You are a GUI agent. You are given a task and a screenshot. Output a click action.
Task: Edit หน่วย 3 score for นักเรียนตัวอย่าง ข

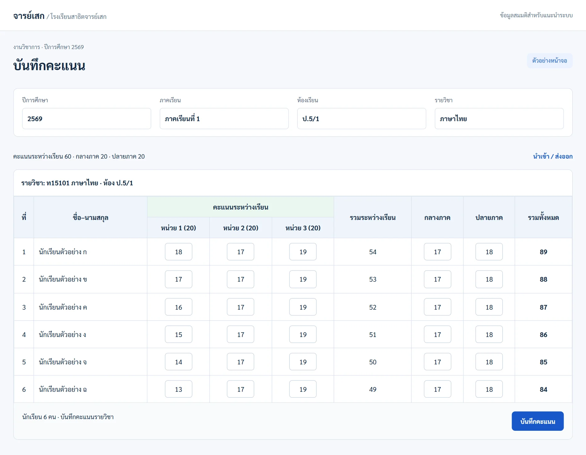(303, 279)
